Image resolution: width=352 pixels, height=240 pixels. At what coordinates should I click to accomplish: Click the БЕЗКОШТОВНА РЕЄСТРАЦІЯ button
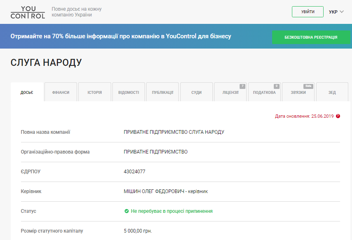311,37
